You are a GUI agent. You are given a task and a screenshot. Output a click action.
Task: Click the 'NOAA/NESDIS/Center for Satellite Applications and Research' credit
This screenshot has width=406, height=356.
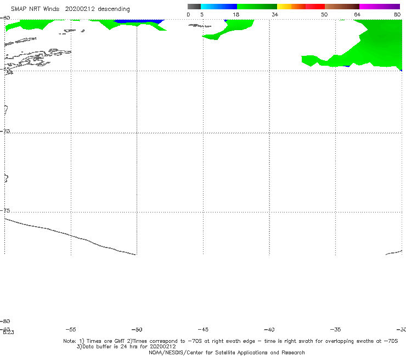(227, 353)
